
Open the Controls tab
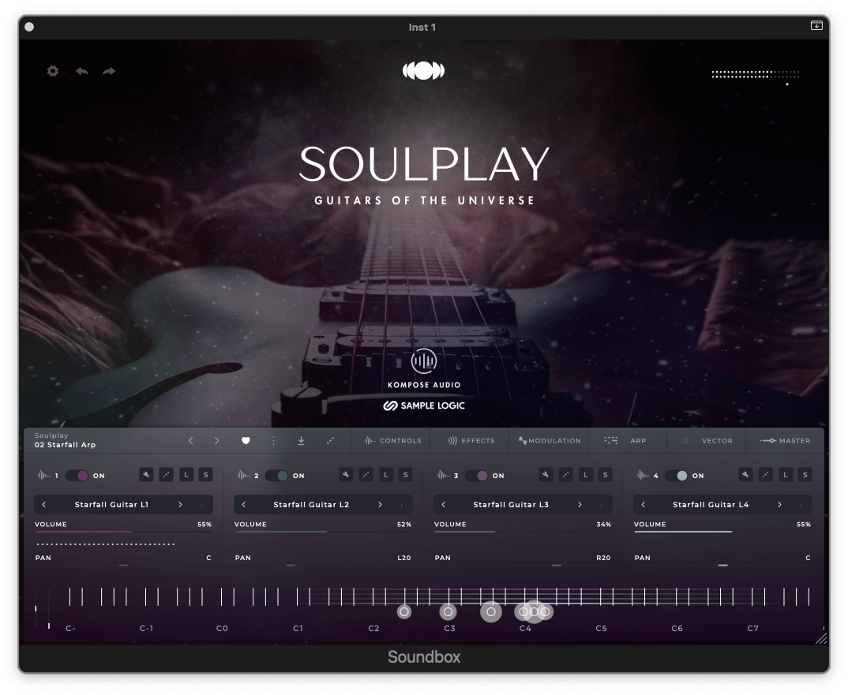pos(392,440)
